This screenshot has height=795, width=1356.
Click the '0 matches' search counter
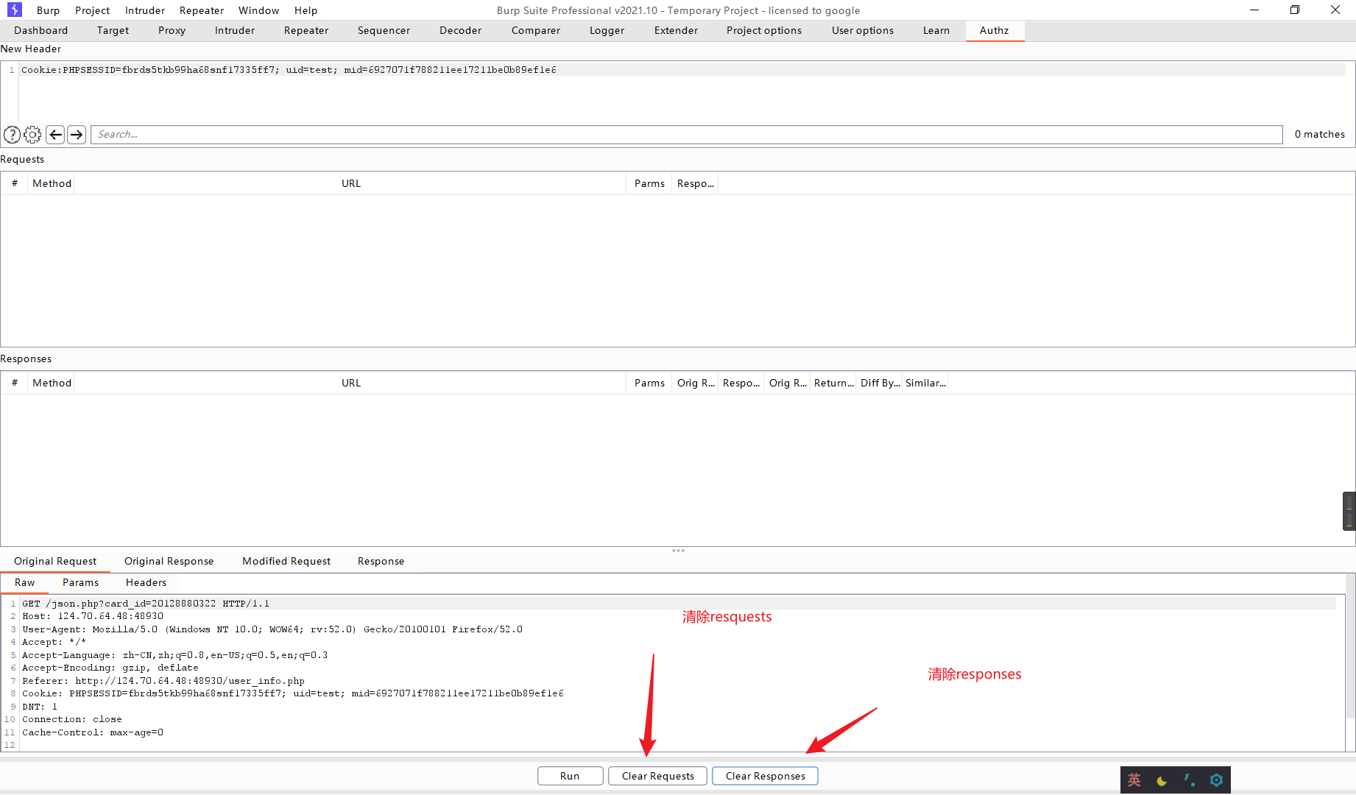tap(1320, 135)
